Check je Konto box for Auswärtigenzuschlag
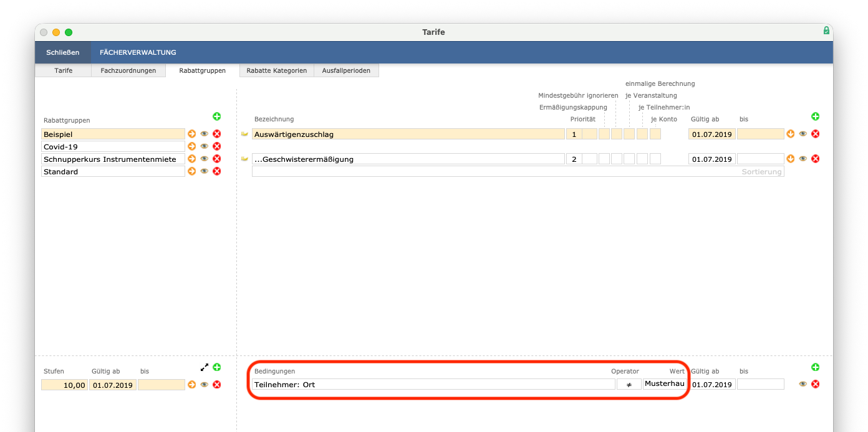This screenshot has height=432, width=868. [x=655, y=134]
